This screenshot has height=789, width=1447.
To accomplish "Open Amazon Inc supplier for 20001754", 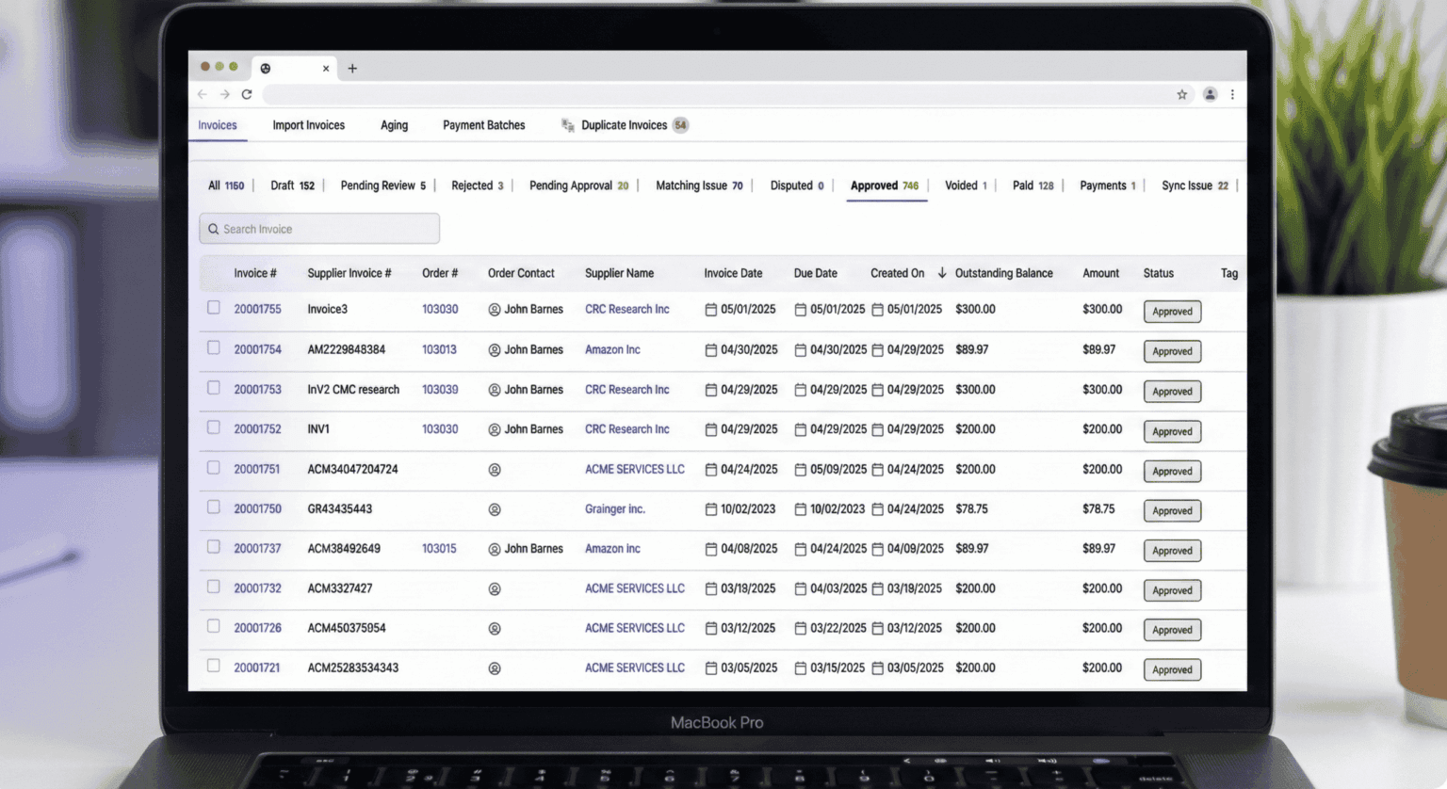I will click(x=612, y=350).
